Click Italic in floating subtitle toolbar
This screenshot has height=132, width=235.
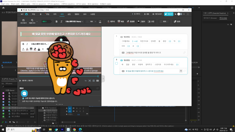click(27, 44)
